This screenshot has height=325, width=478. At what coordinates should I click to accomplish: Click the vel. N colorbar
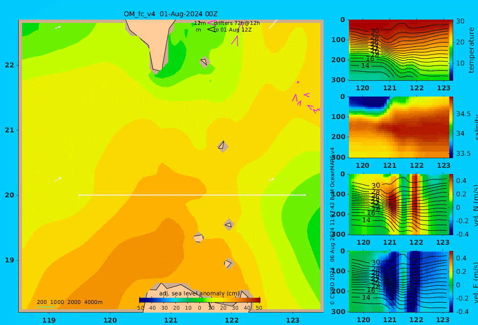(x=451, y=204)
